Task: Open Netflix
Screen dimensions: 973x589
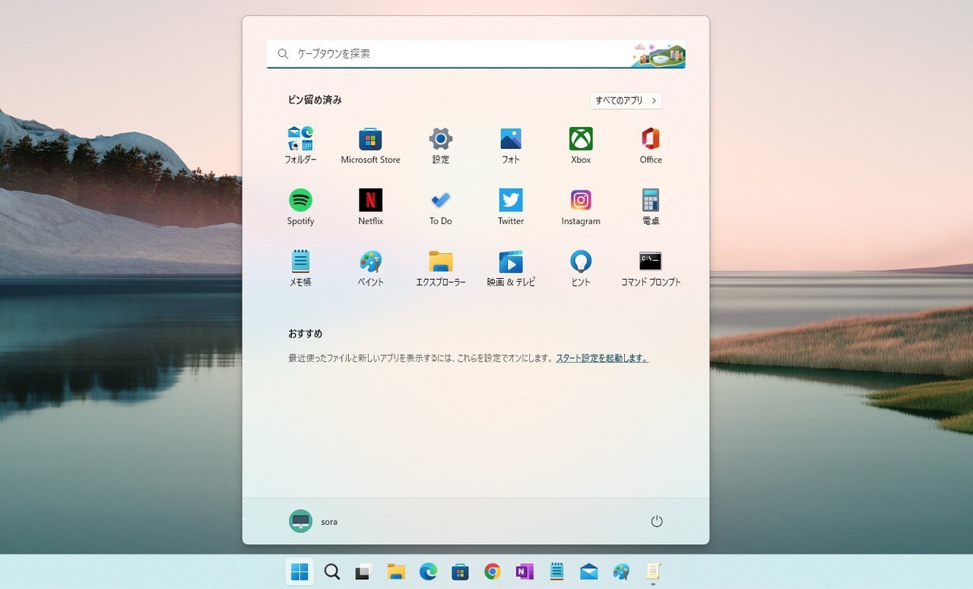Action: [370, 207]
